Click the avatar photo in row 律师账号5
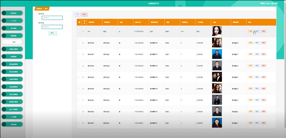 point(217,77)
